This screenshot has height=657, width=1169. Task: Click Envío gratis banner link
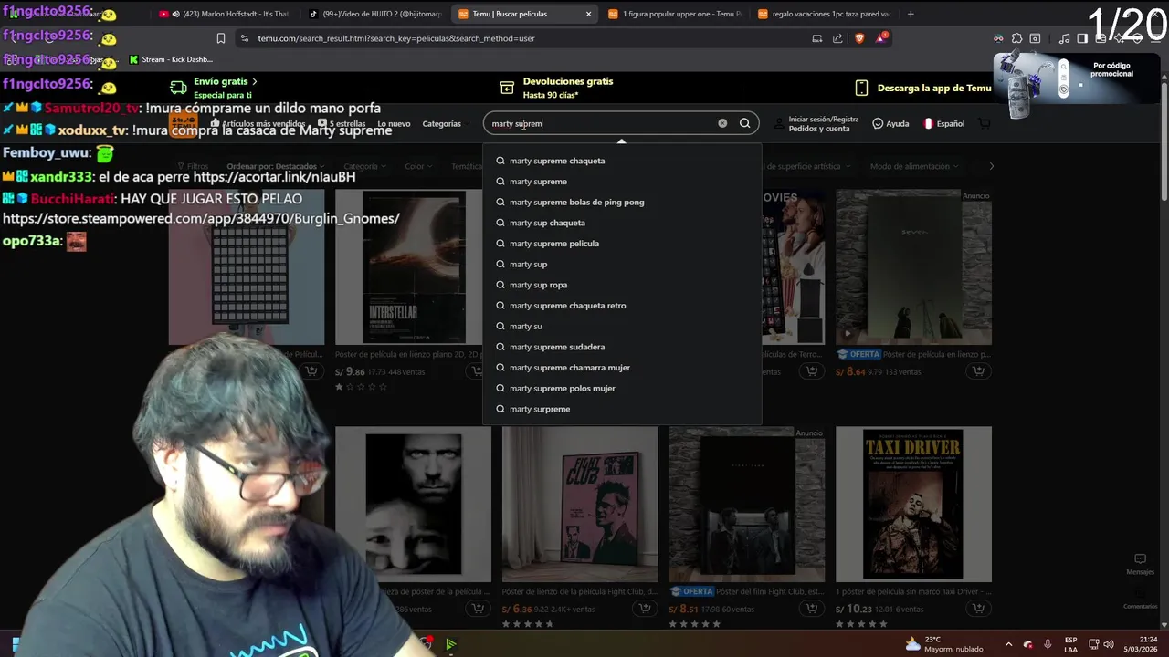[214, 88]
